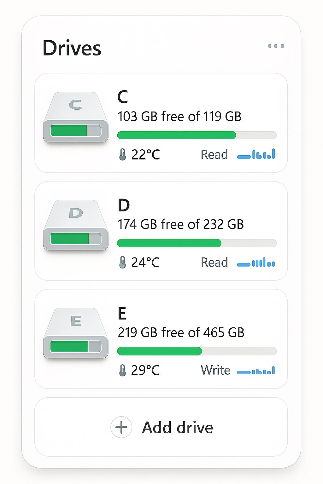Click the plus icon to add drive
The width and height of the screenshot is (323, 484).
121,427
